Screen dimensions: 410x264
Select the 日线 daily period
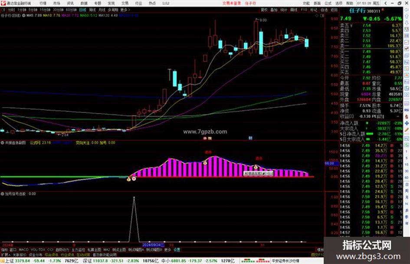pyautogui.click(x=82, y=10)
